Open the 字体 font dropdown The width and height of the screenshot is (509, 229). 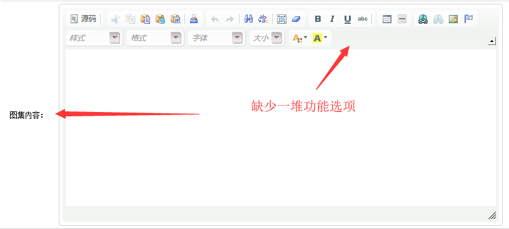[x=216, y=38]
